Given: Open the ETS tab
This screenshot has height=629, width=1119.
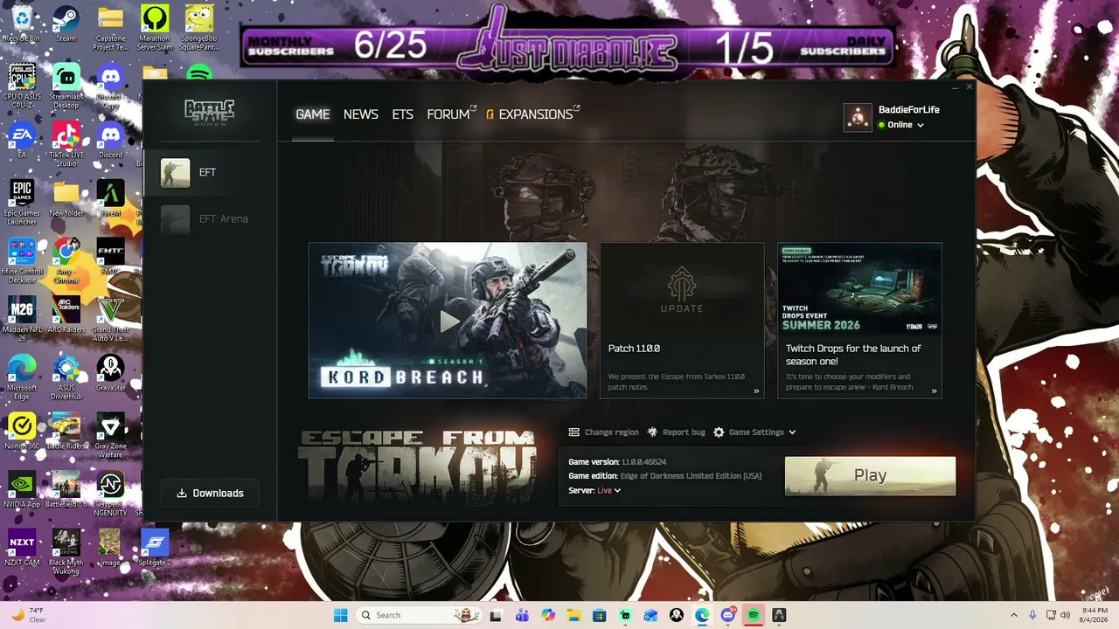Looking at the screenshot, I should tap(402, 114).
